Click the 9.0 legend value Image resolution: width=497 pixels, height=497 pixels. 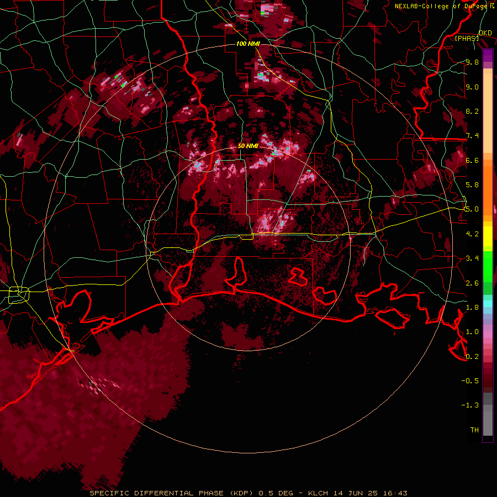(x=472, y=87)
